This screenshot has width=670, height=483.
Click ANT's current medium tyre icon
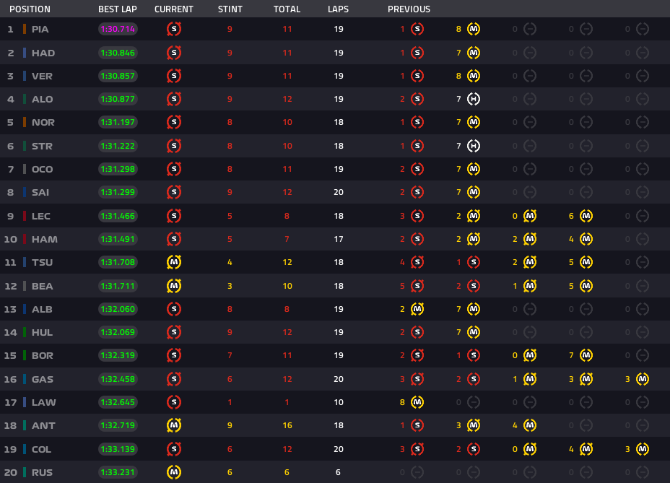pyautogui.click(x=174, y=425)
